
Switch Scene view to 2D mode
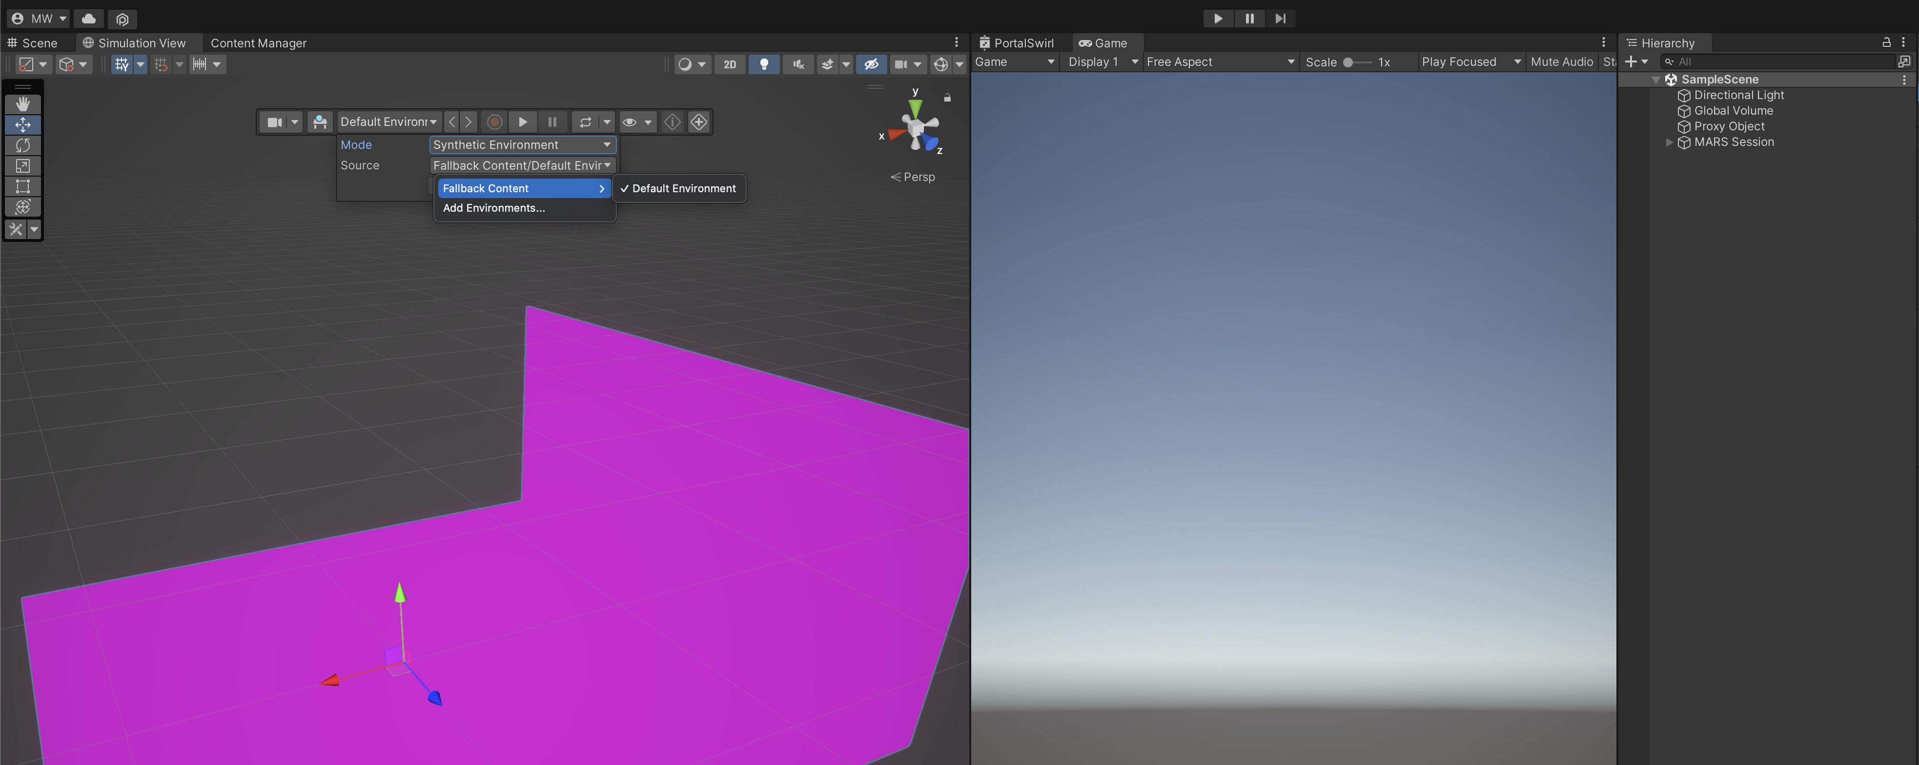tap(729, 65)
